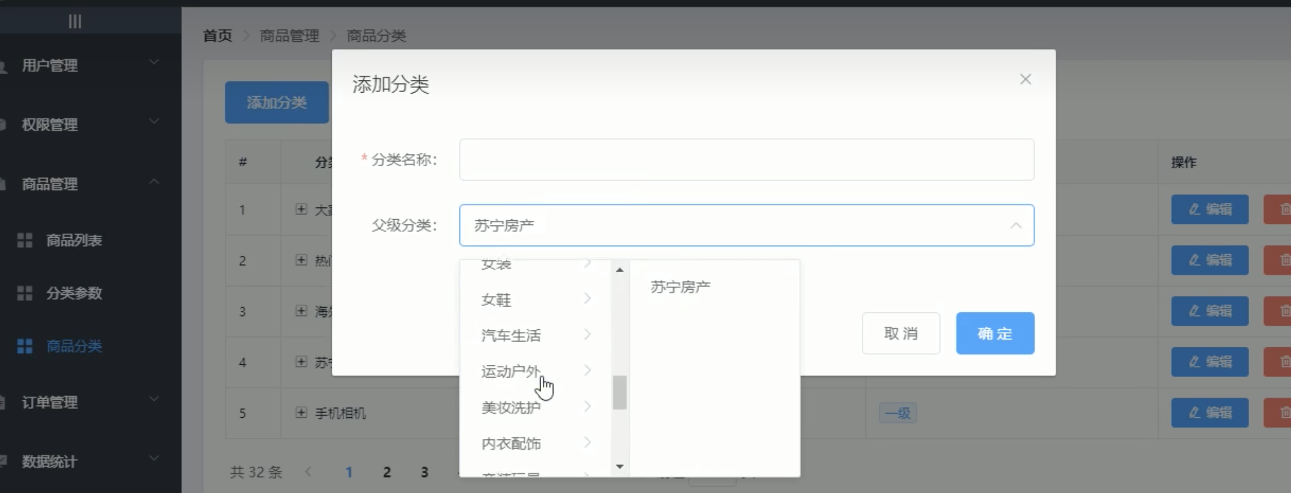The image size is (1291, 493).
Task: Click the cascader scrollbar up arrow
Action: pos(620,270)
